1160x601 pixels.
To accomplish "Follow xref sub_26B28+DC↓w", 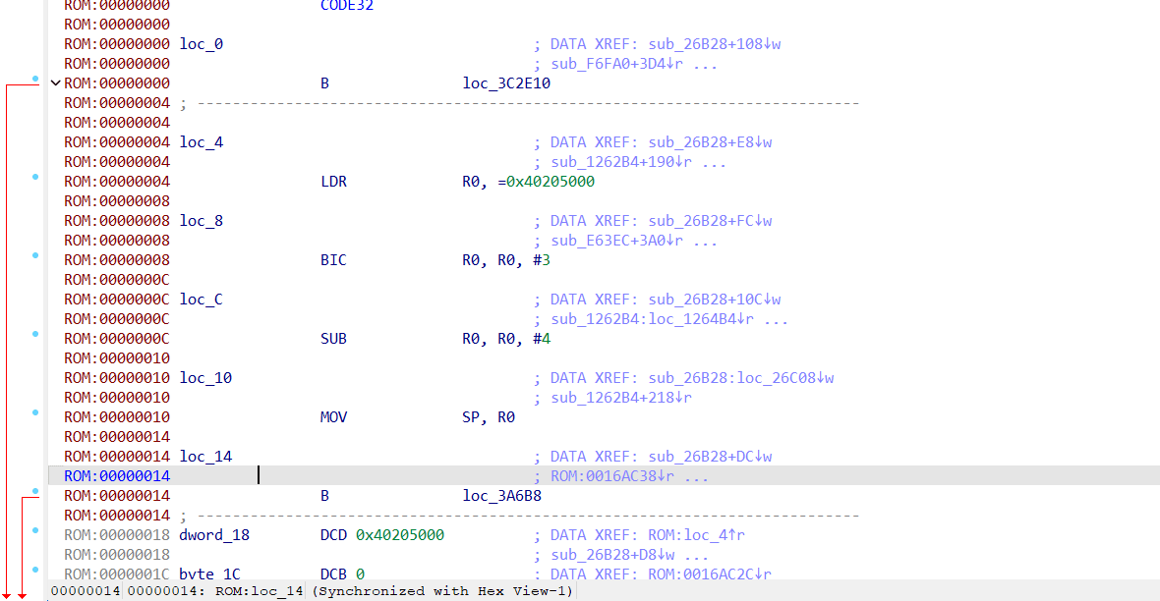I will pyautogui.click(x=710, y=457).
